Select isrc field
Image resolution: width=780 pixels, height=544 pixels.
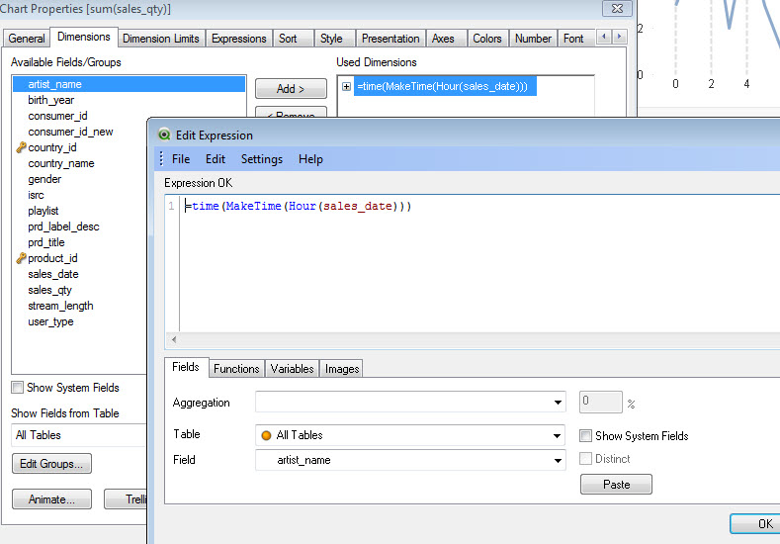tap(36, 195)
